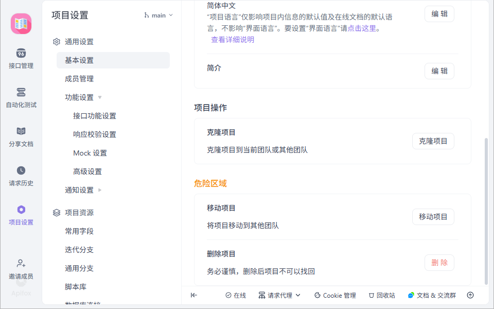Follow the 点击这里 link

pos(362,28)
